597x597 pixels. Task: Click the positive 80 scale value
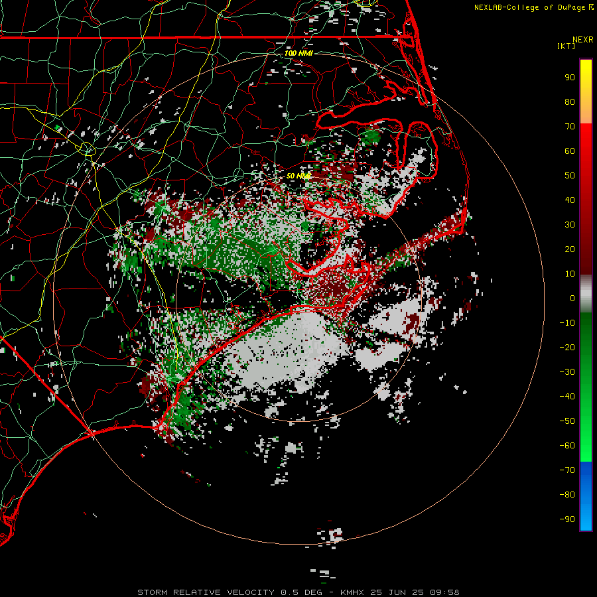[570, 102]
